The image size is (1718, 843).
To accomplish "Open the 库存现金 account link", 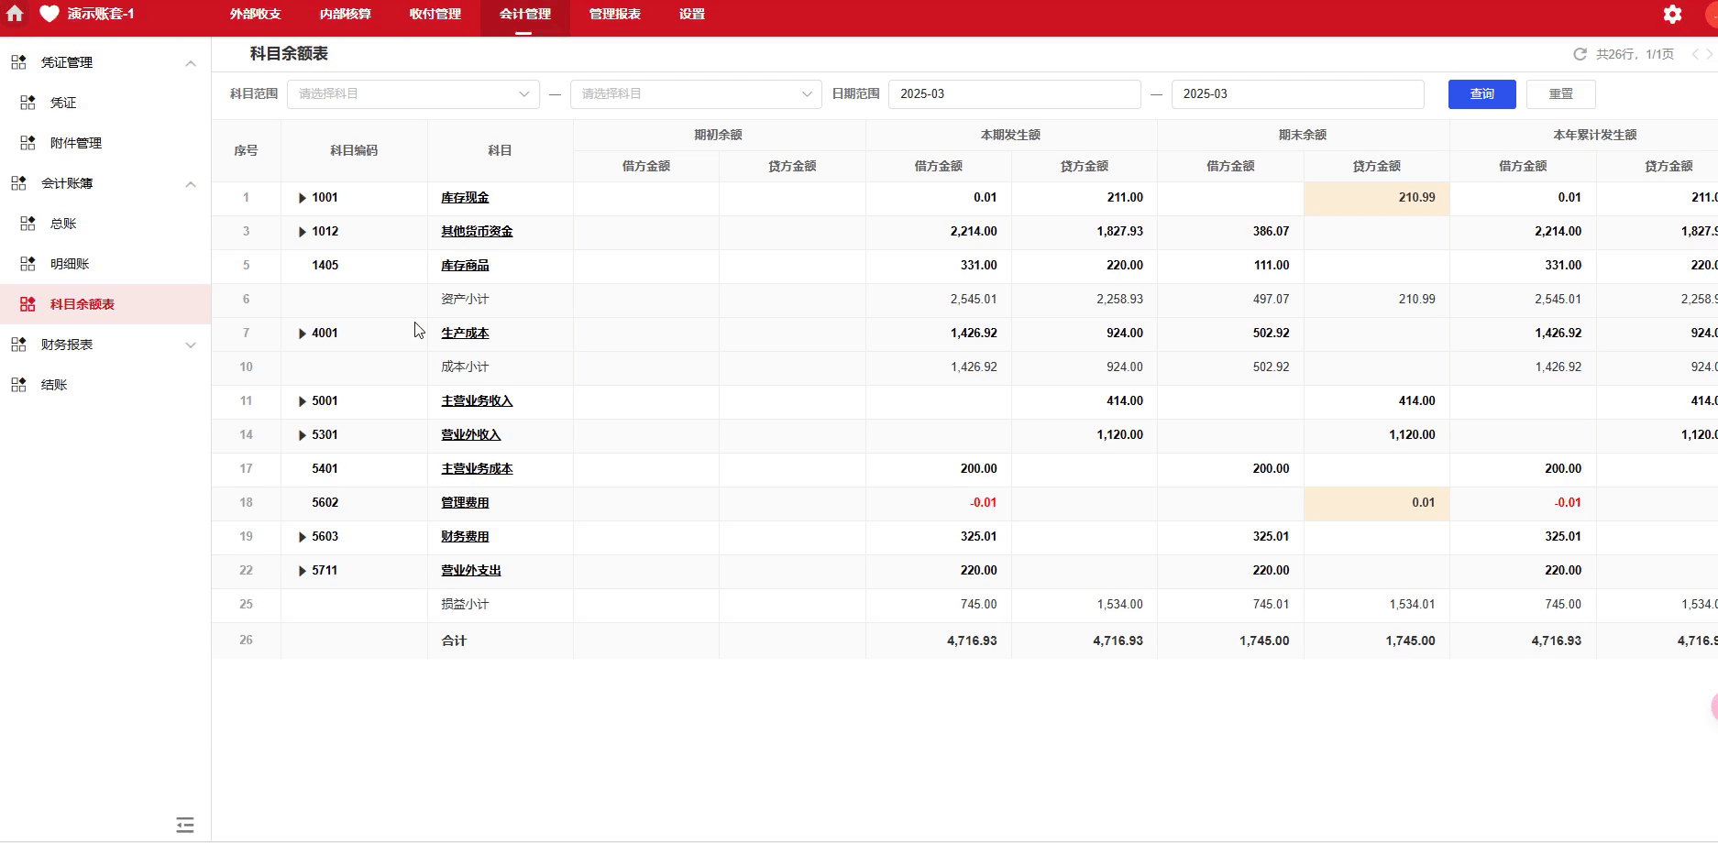I will [x=465, y=198].
